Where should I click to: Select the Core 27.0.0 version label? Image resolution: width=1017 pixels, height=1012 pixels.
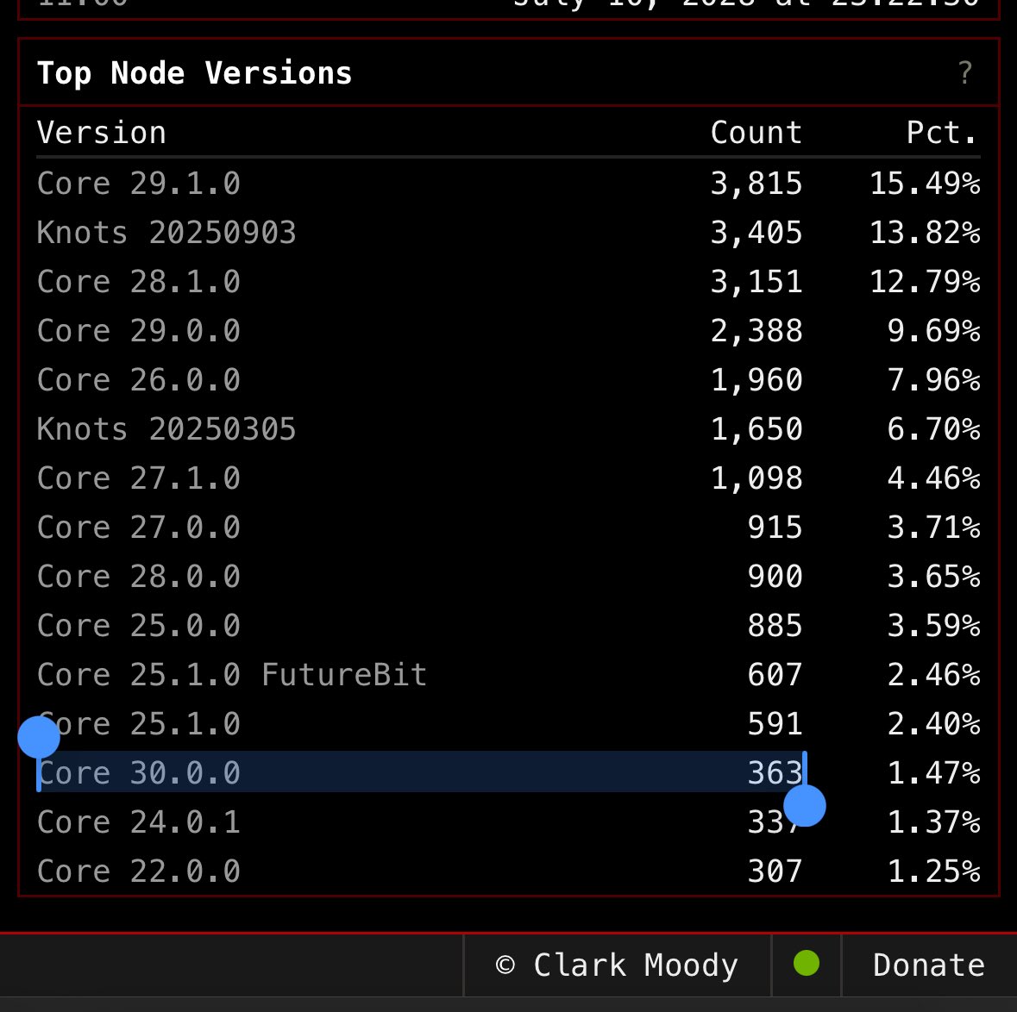pyautogui.click(x=139, y=528)
